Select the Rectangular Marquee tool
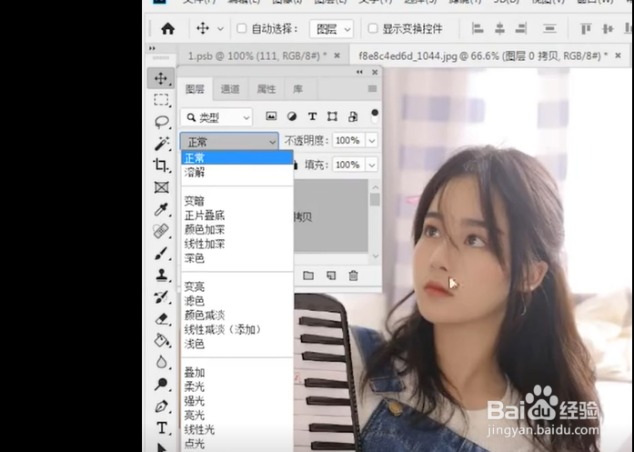The image size is (634, 452). [161, 100]
